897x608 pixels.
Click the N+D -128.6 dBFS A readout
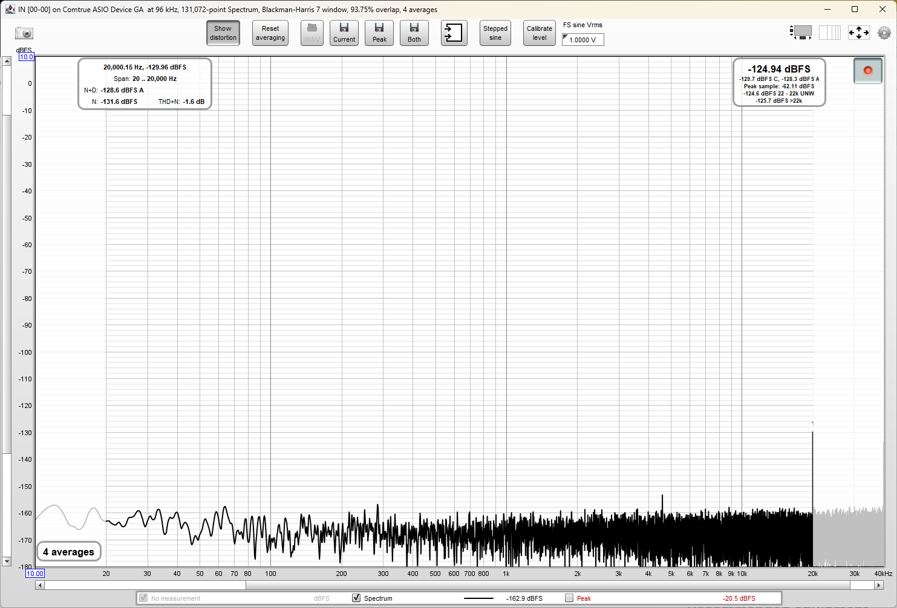click(x=114, y=90)
